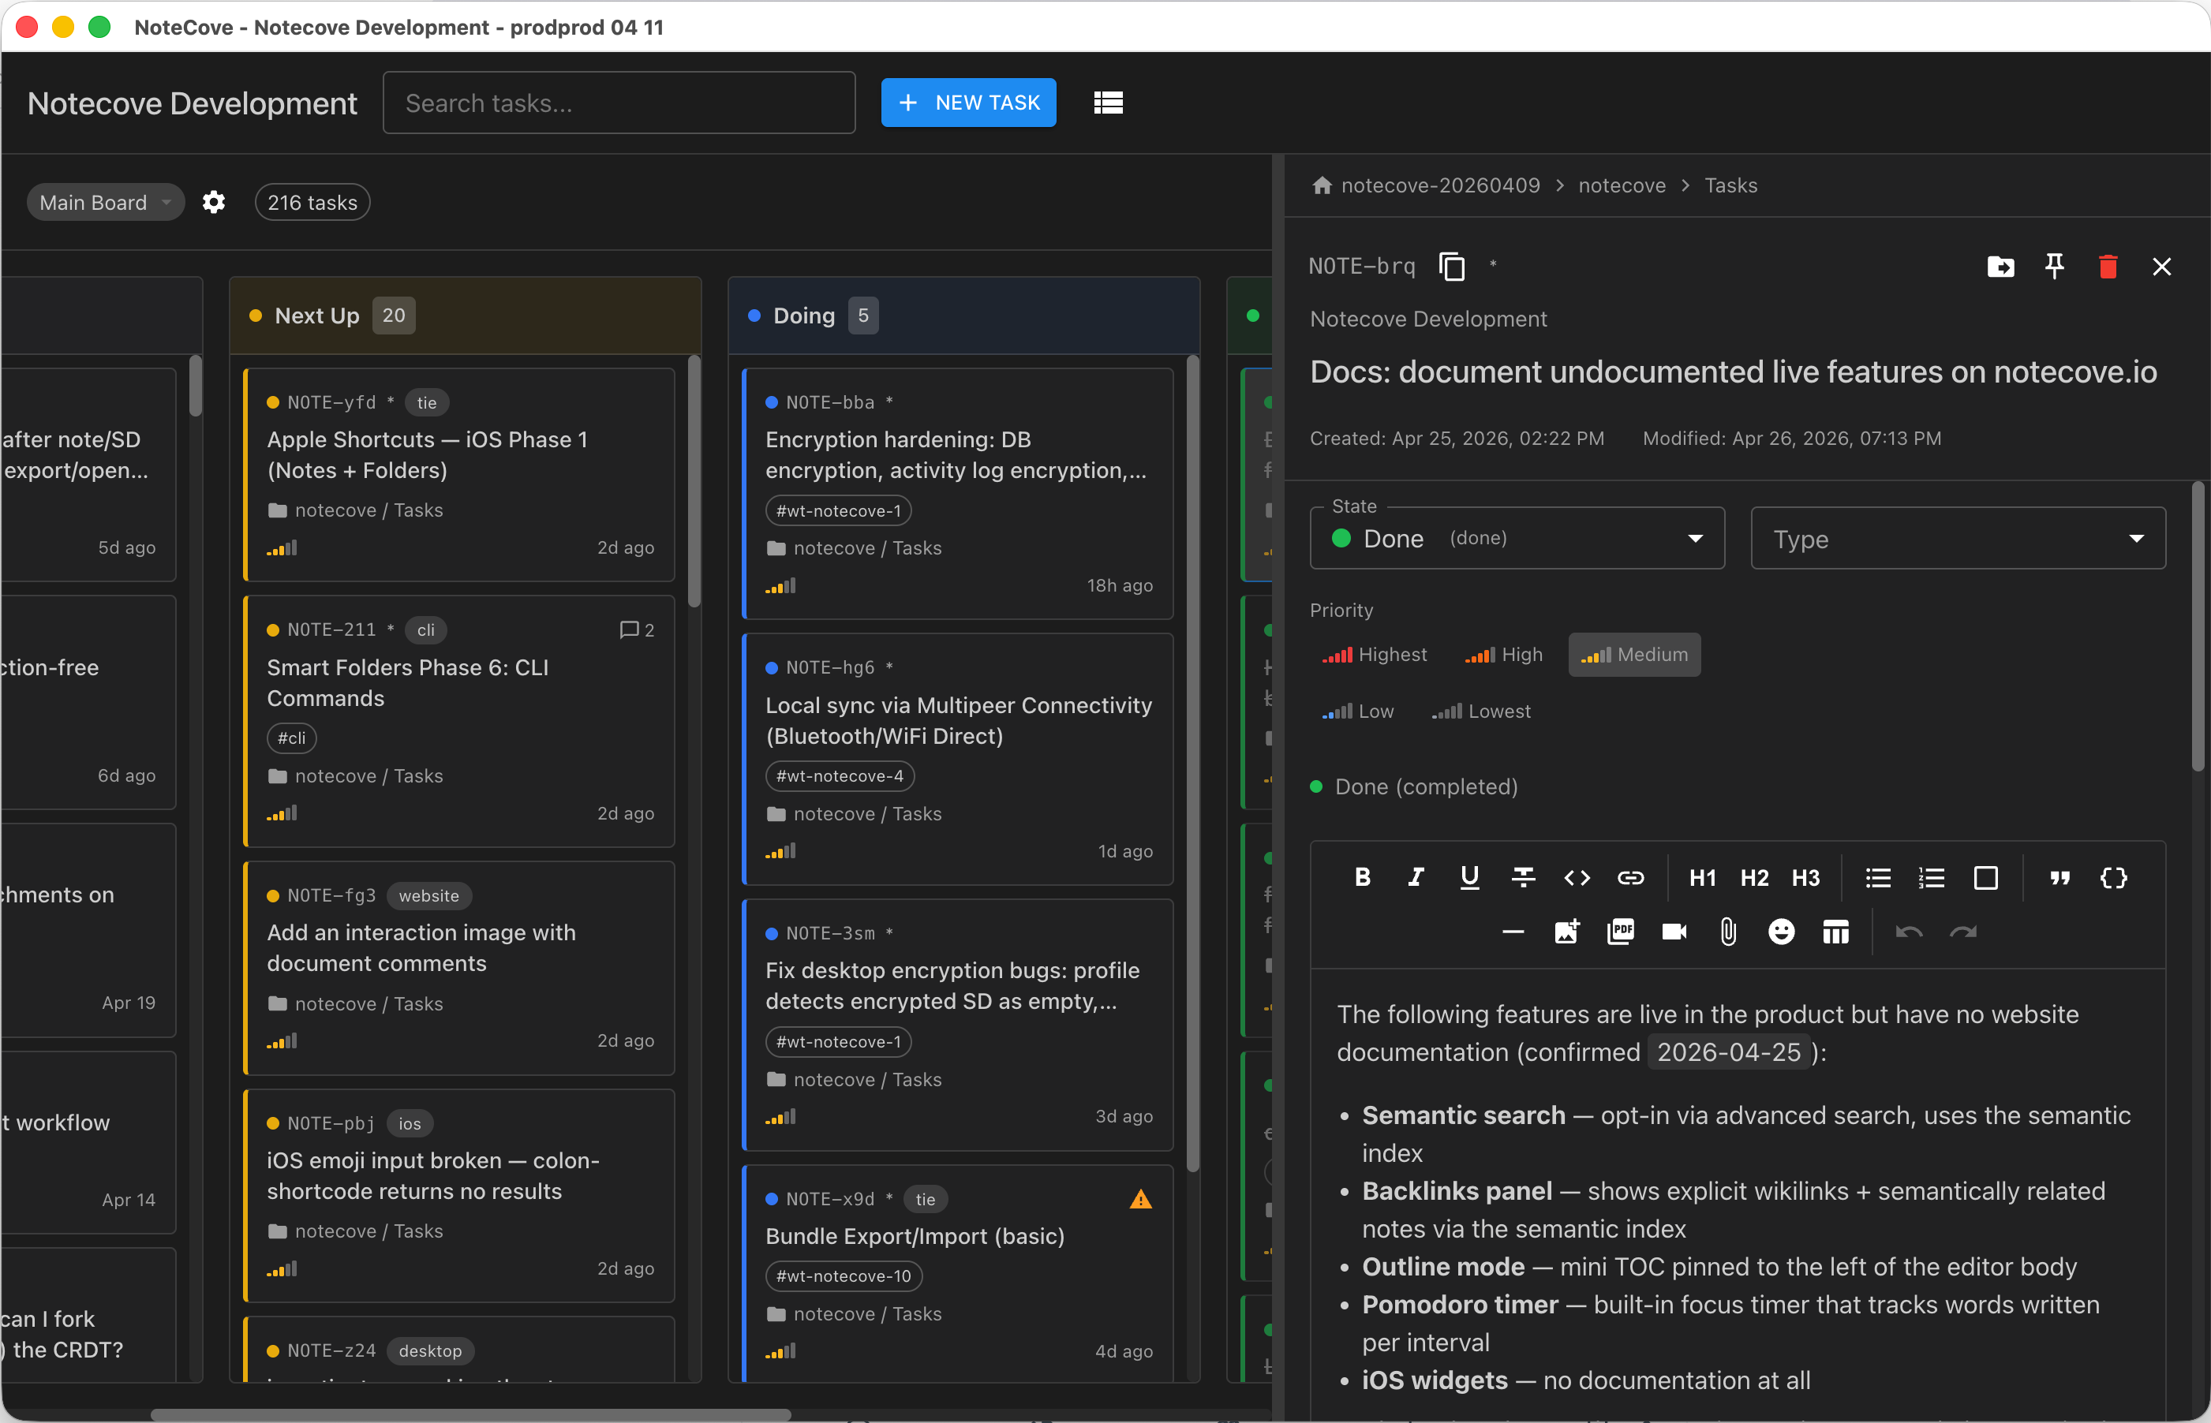
Task: Insert a numbered list
Action: tap(1931, 877)
